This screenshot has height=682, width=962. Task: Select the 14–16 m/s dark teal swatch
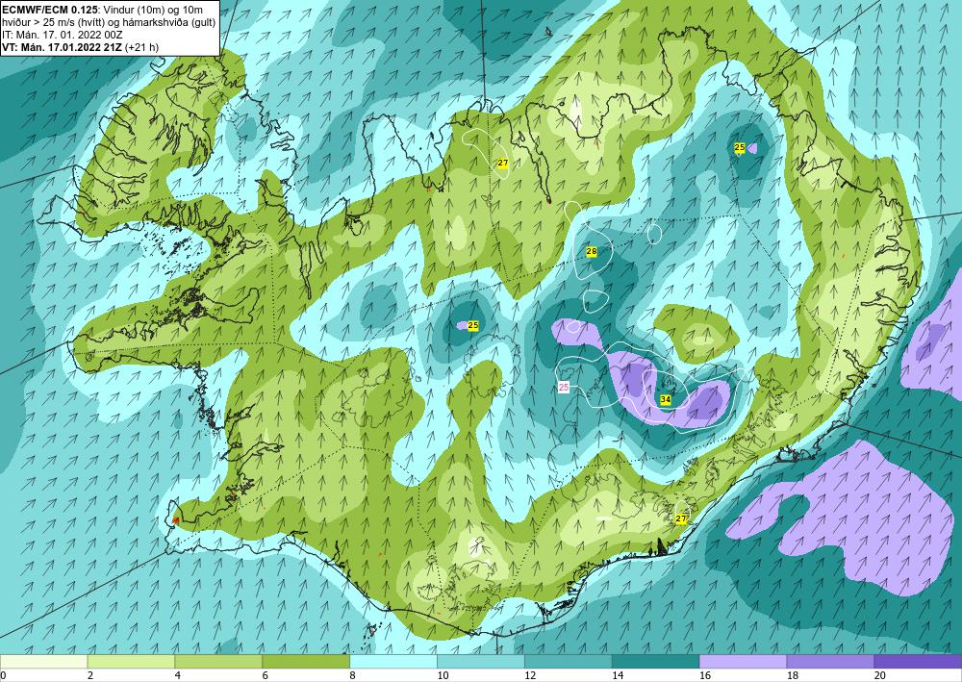[655, 662]
